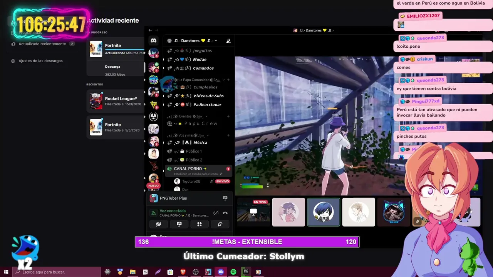Image resolution: width=493 pixels, height=277 pixels.
Task: Open File Explorer in taskbar
Action: pyautogui.click(x=132, y=272)
